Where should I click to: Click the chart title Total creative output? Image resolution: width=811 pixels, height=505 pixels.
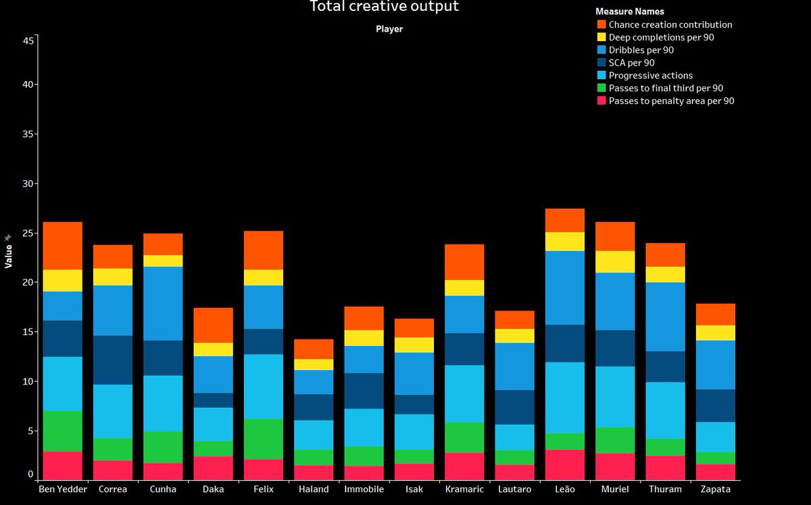click(x=385, y=7)
